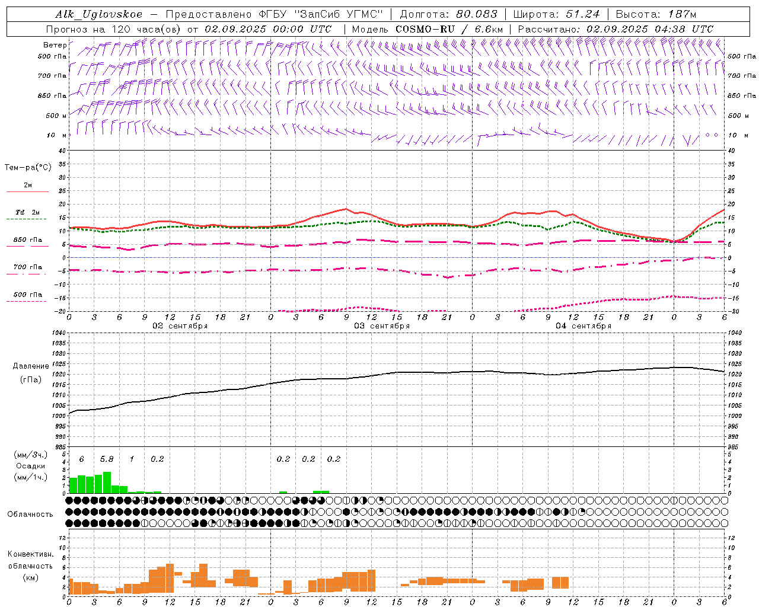Click the 500 гПа entry in temperature legend
Viewport: 759px width, 607px height.
pyautogui.click(x=28, y=295)
